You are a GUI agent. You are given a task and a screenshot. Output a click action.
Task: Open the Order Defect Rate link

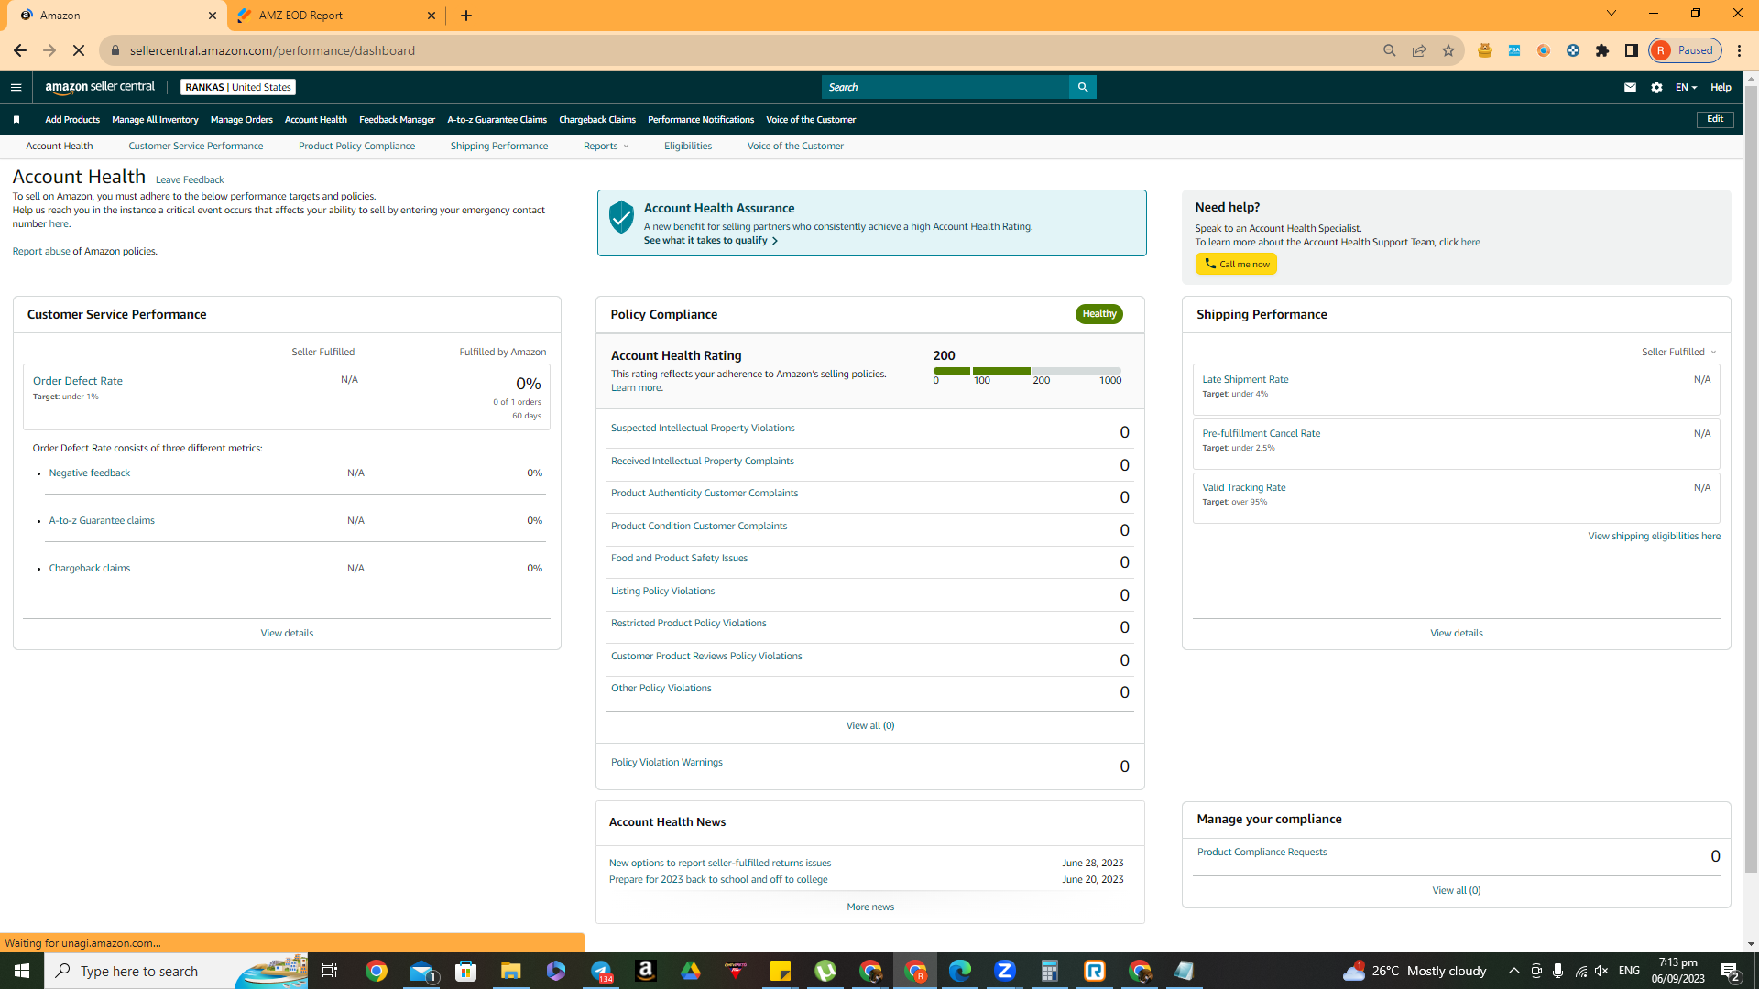point(78,381)
